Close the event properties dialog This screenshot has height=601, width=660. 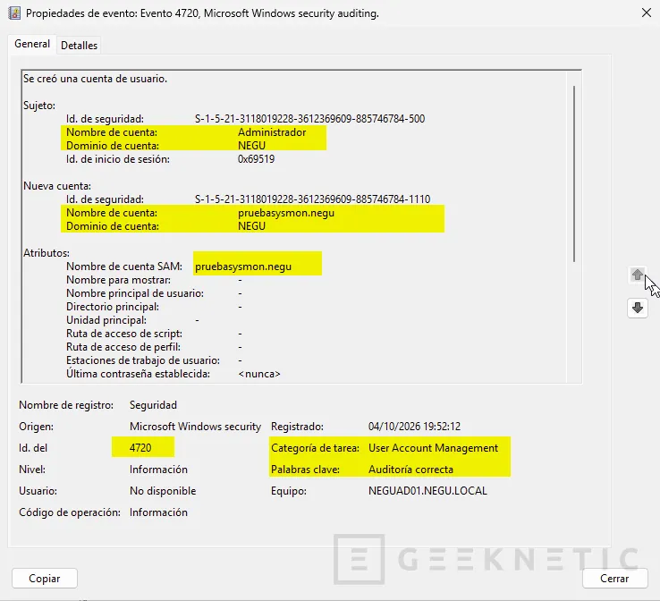point(646,13)
